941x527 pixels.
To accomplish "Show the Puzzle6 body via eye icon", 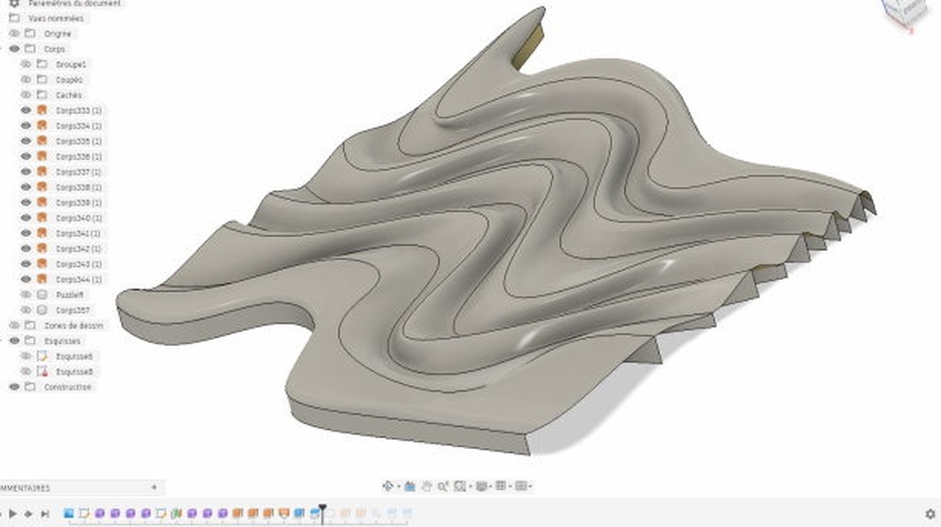I will (26, 295).
